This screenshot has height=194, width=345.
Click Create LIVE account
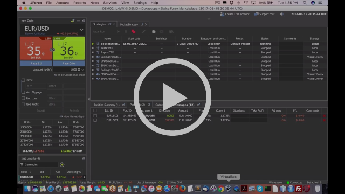point(234,14)
